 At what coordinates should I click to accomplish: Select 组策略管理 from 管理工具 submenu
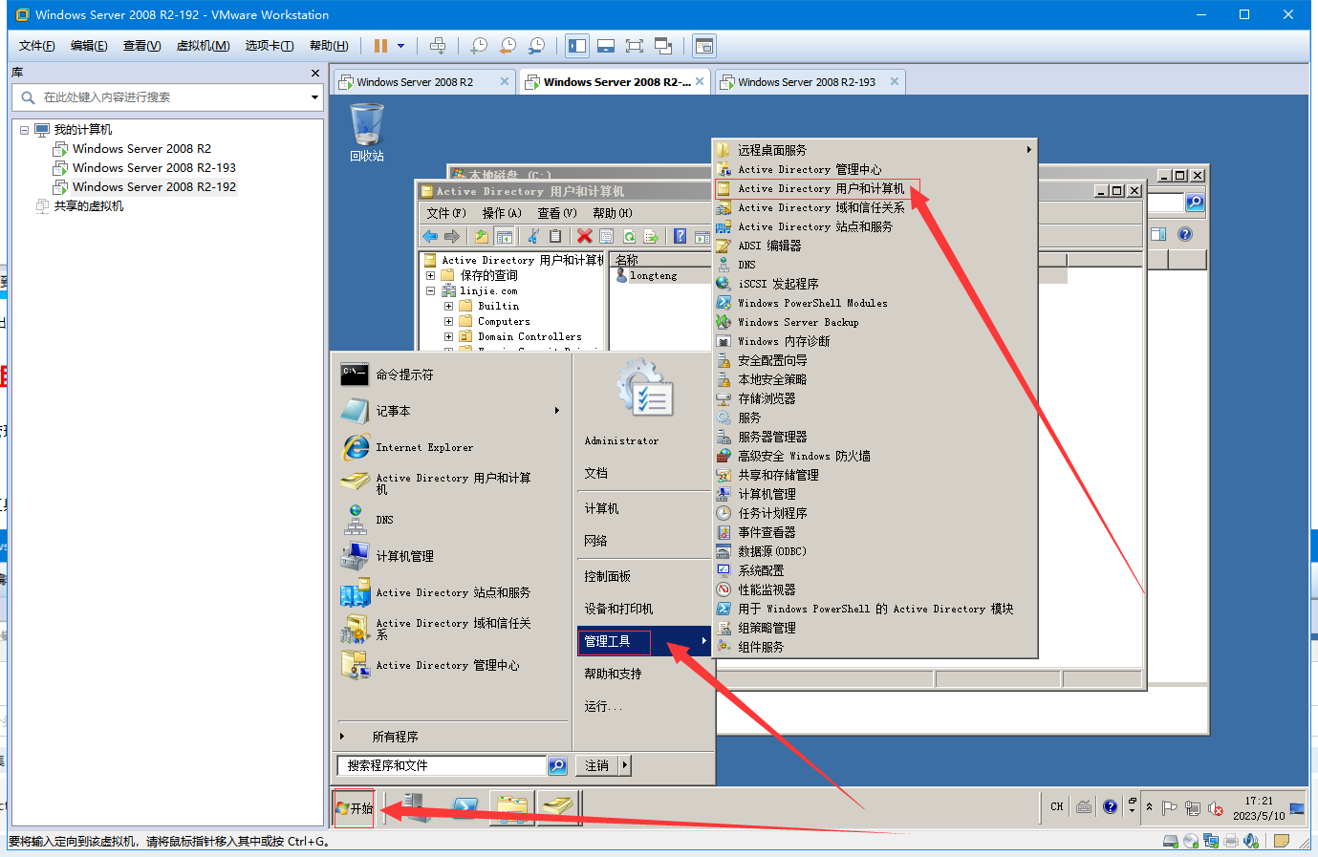875,628
